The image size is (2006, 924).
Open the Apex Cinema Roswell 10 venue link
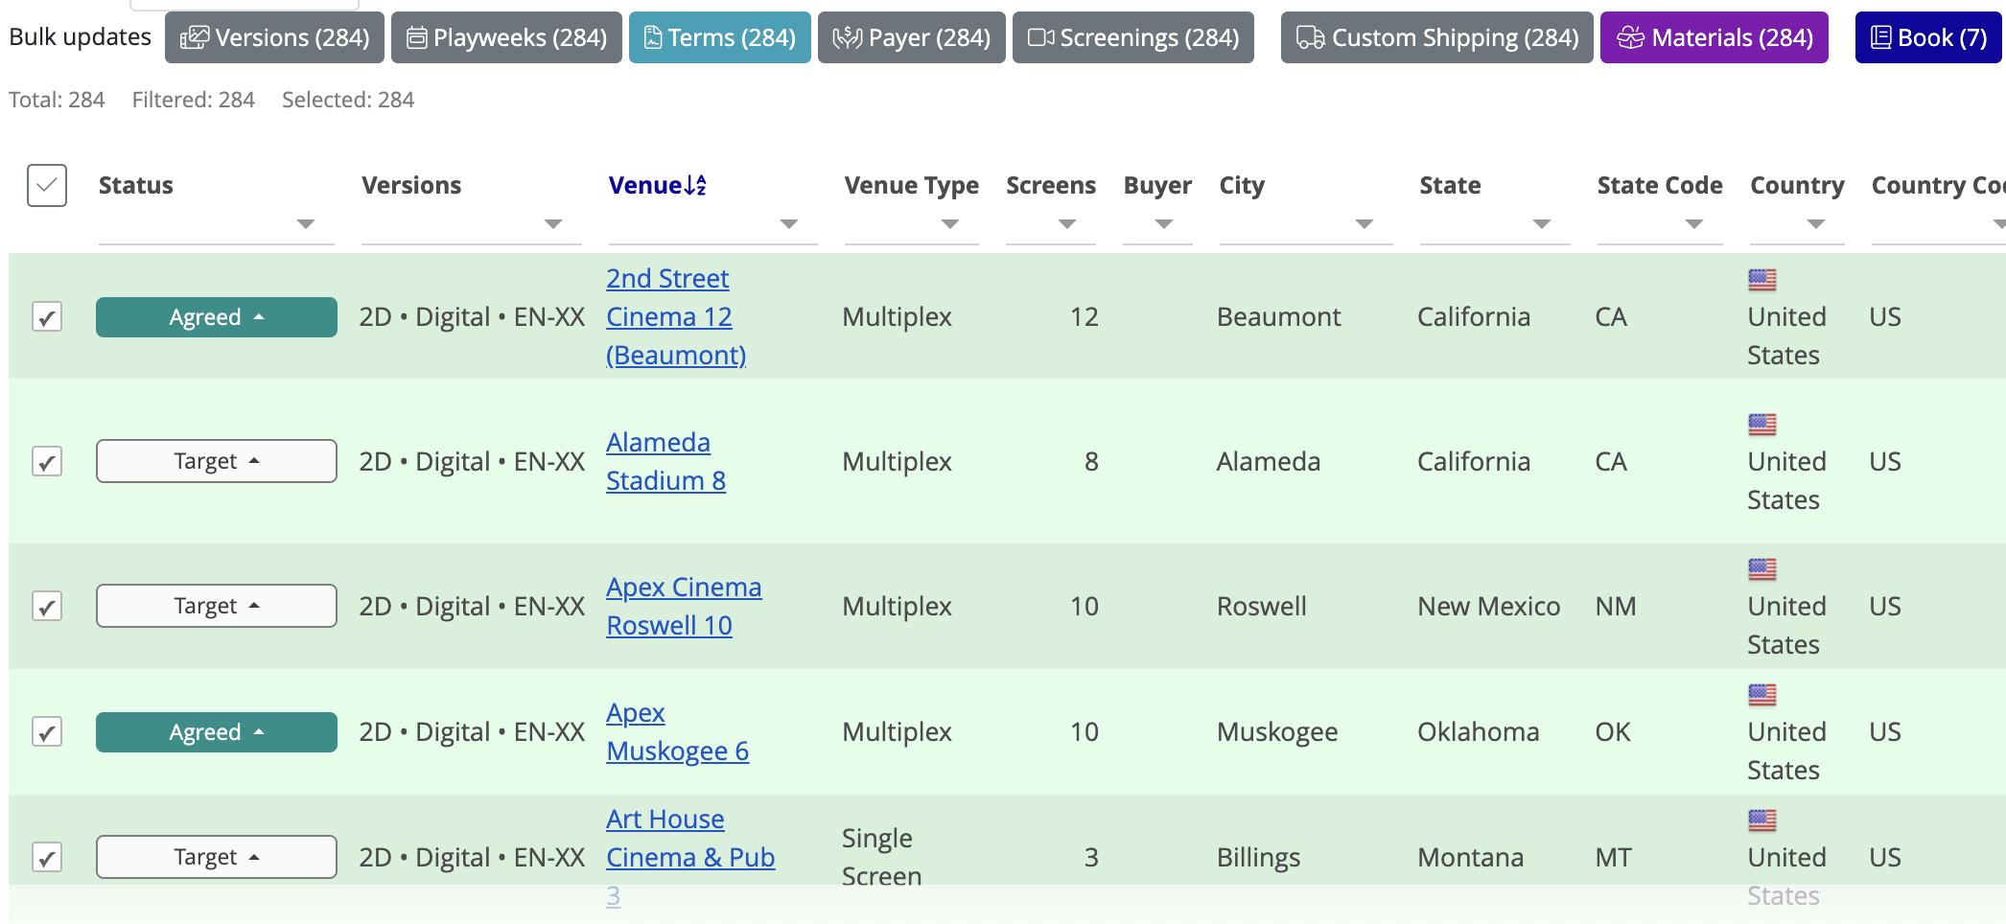(x=683, y=606)
